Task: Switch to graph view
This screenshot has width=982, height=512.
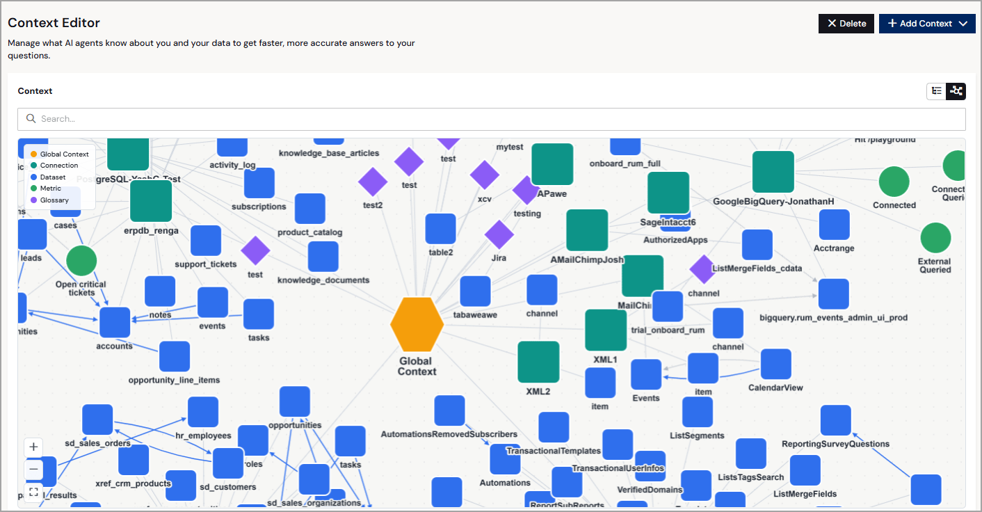Action: coord(956,91)
